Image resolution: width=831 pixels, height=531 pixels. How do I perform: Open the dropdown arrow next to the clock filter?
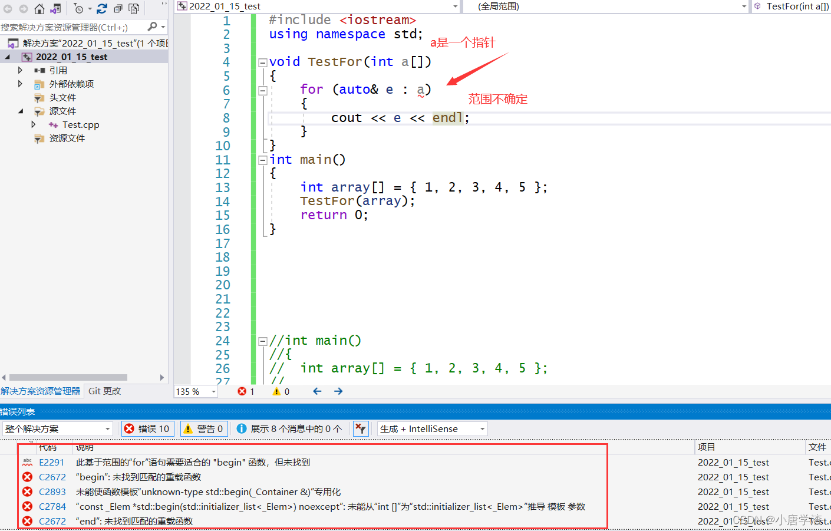click(90, 9)
